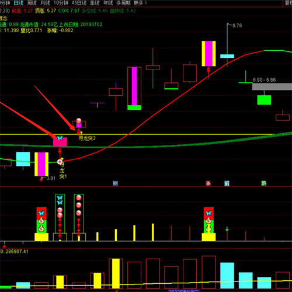Click the red plus circle marker at 寻龙突1
The image size is (292, 292).
[x=60, y=162]
